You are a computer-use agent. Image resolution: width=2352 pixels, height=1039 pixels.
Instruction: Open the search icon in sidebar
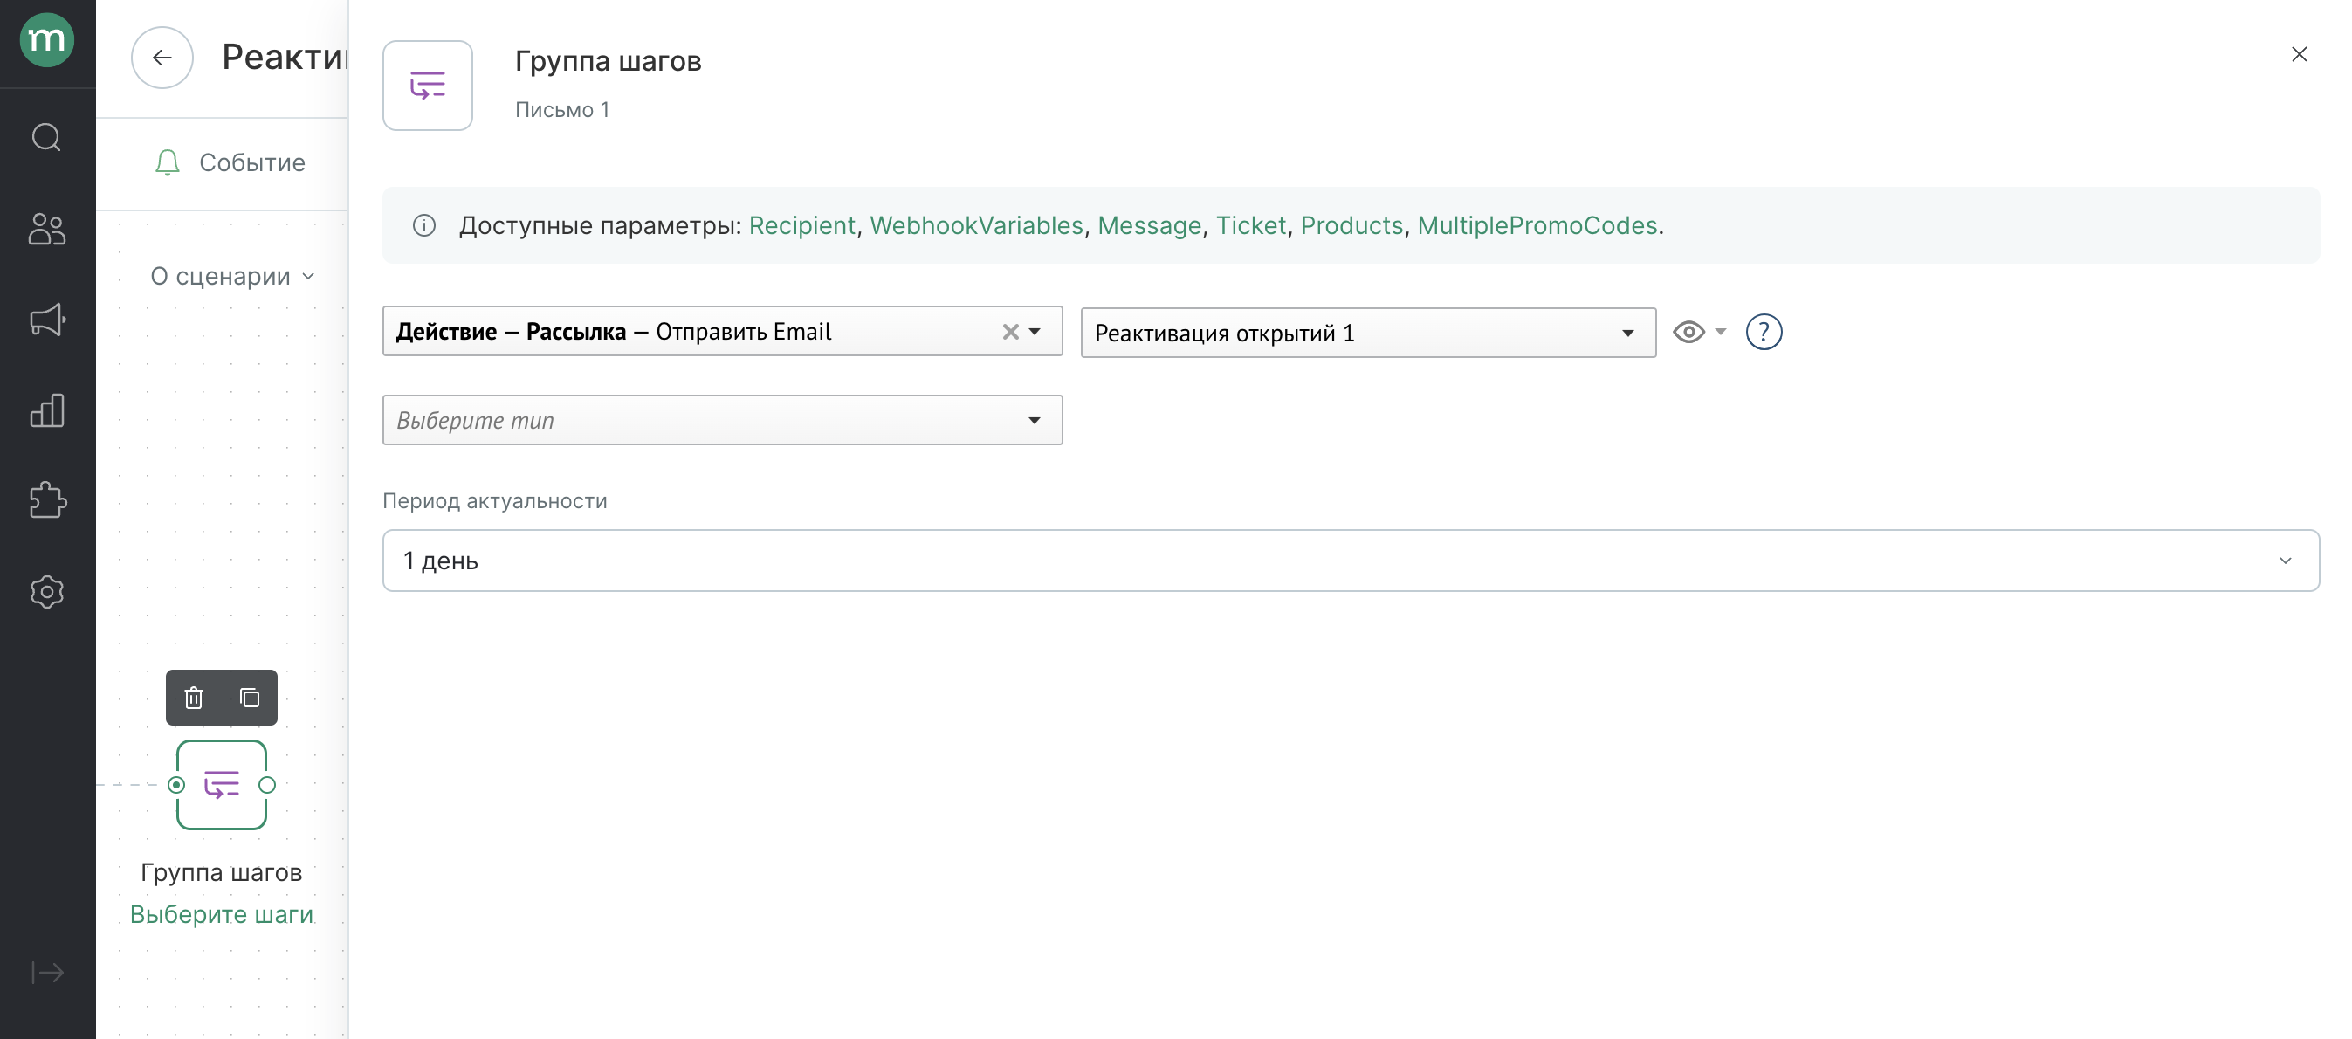click(46, 138)
